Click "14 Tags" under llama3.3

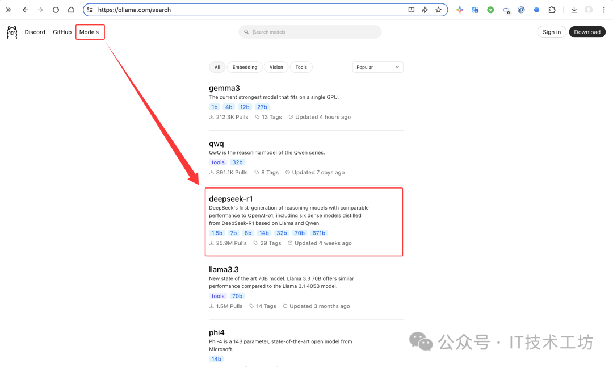click(x=266, y=306)
